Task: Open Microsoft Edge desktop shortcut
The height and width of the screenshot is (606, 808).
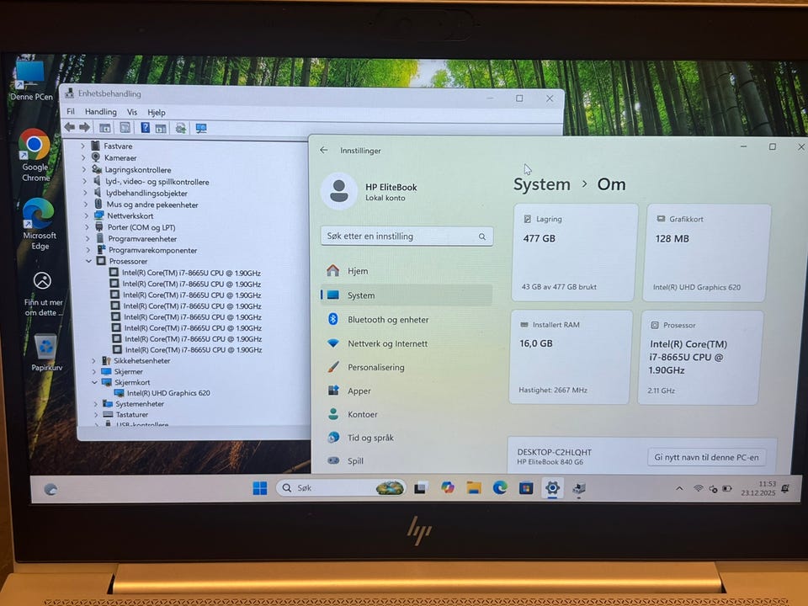Action: pos(40,224)
